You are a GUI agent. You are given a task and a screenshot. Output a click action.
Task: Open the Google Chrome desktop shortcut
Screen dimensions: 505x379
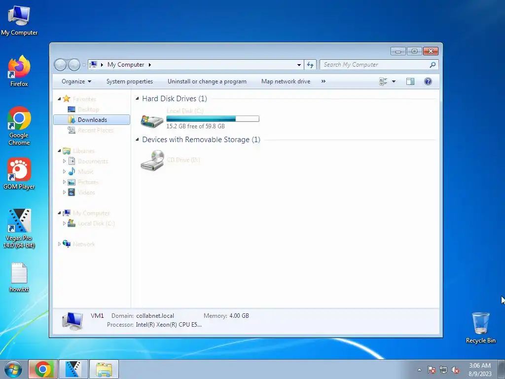(19, 126)
